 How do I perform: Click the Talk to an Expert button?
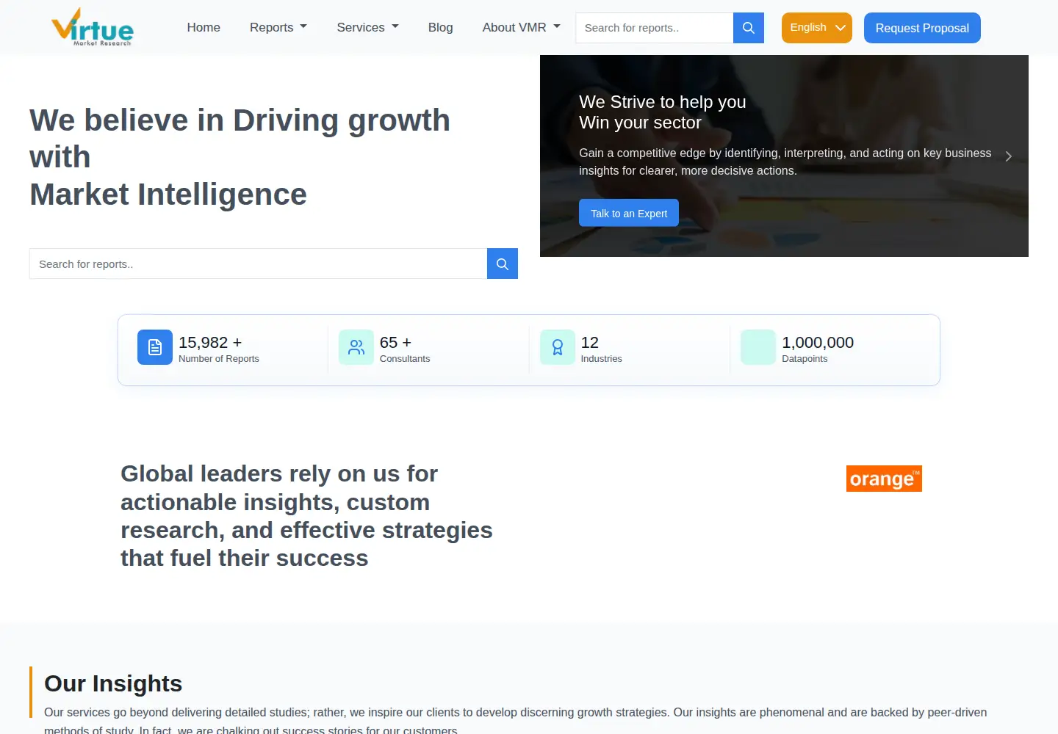tap(629, 213)
